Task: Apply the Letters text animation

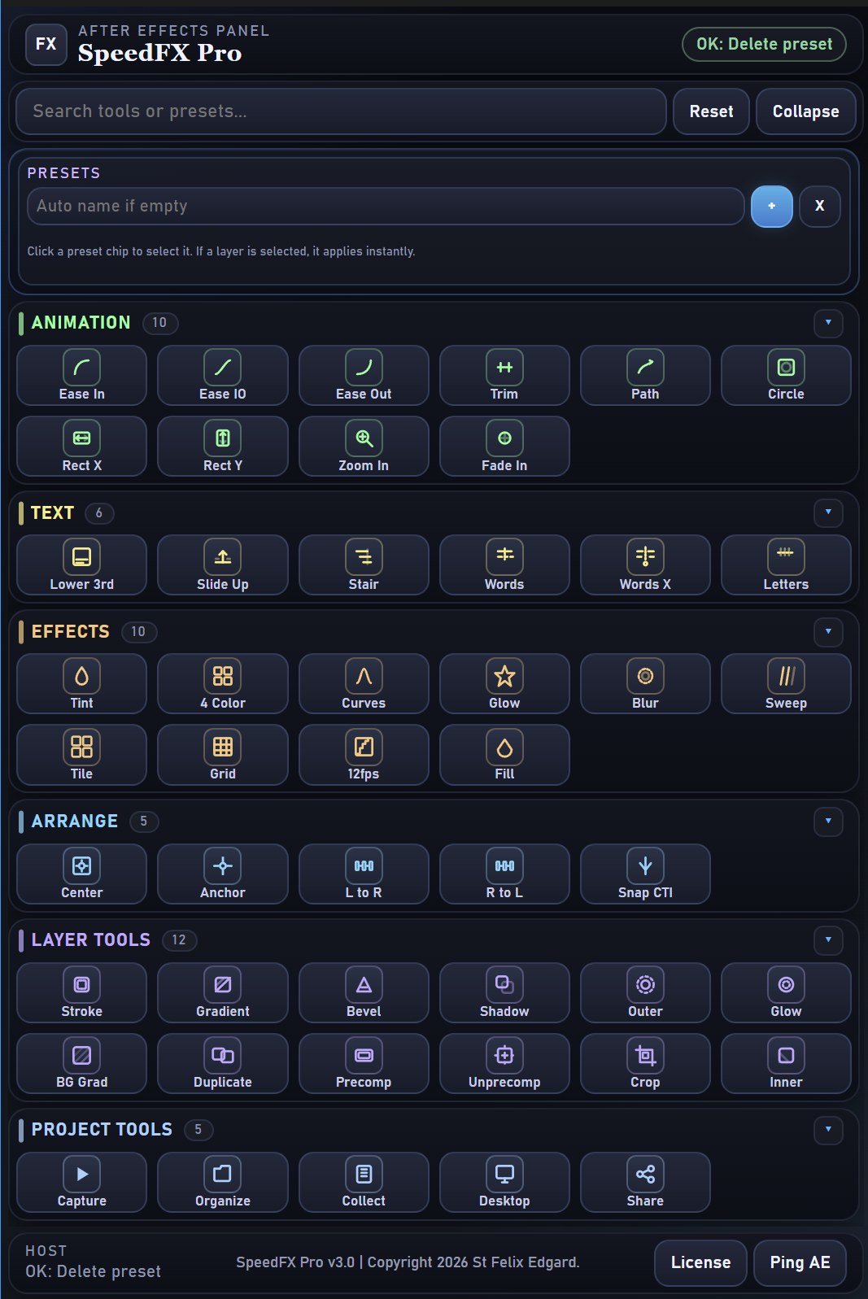Action: click(786, 564)
